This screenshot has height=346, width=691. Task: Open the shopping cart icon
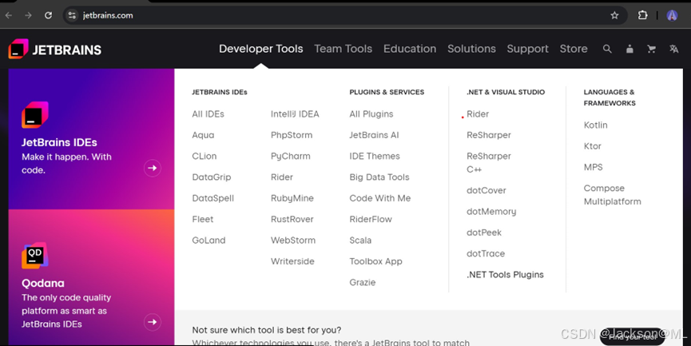tap(651, 49)
